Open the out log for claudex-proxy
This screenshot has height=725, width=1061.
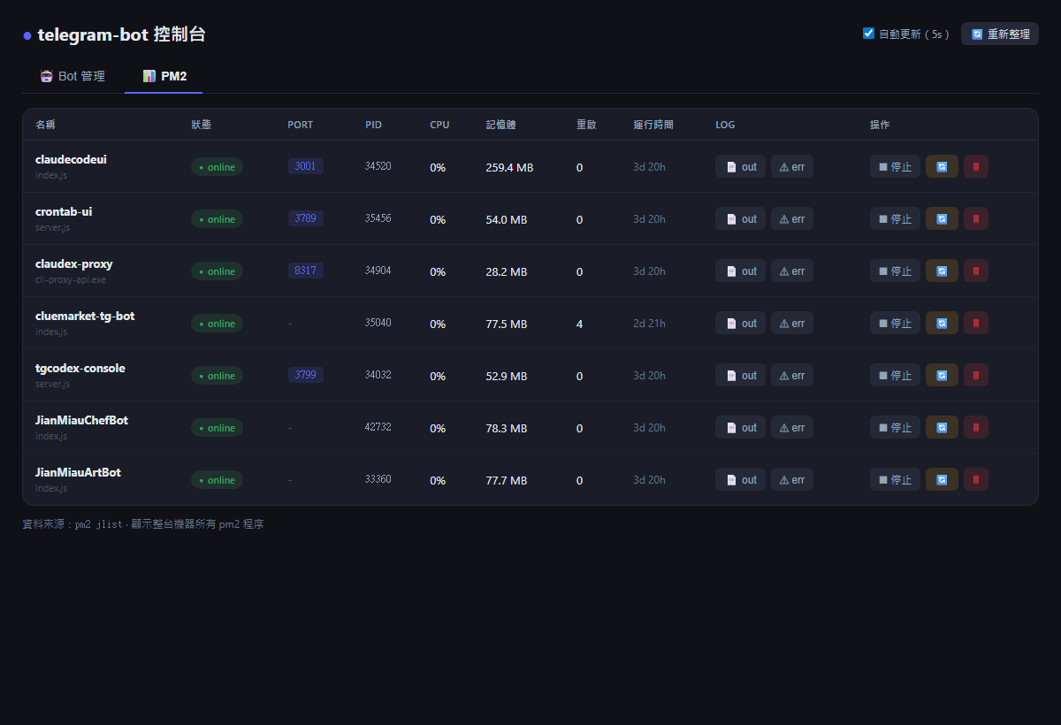coord(740,271)
